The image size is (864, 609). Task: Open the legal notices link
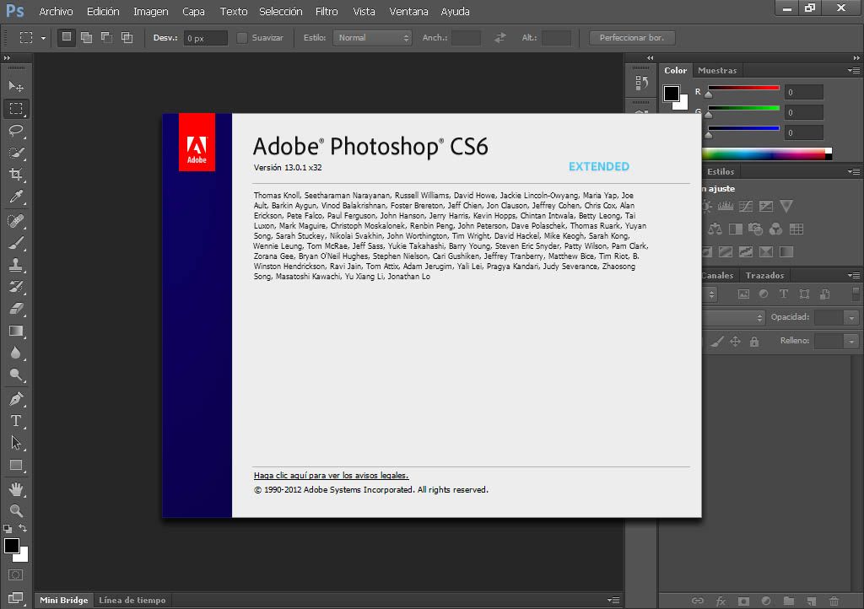[x=331, y=475]
